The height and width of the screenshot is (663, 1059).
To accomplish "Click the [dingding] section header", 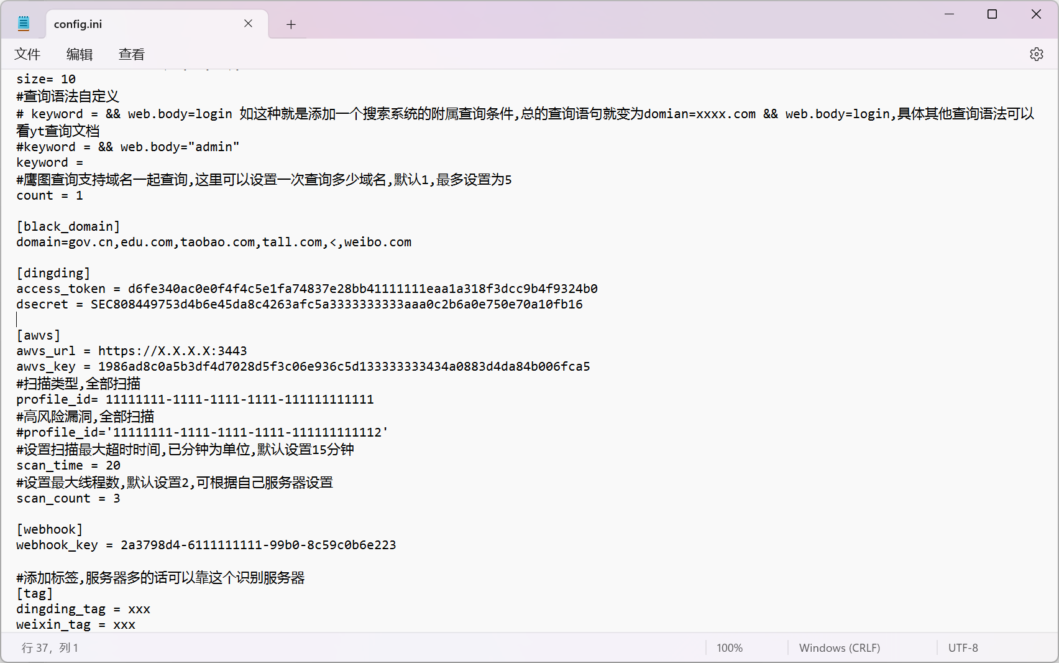I will tap(53, 273).
